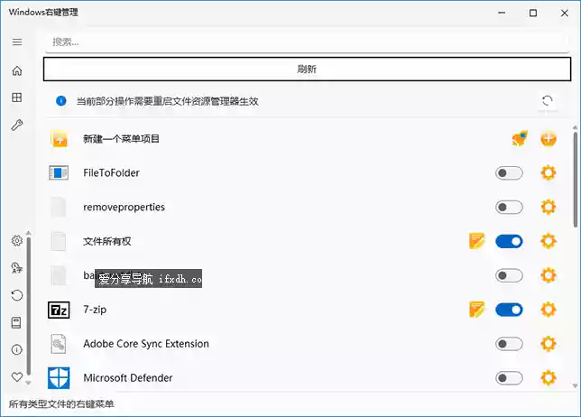Image resolution: width=581 pixels, height=417 pixels.
Task: Open settings gear for 文件所有权
Action: click(x=549, y=241)
